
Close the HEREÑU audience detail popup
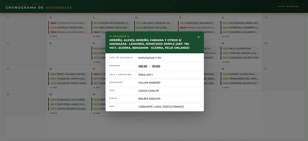click(x=198, y=37)
